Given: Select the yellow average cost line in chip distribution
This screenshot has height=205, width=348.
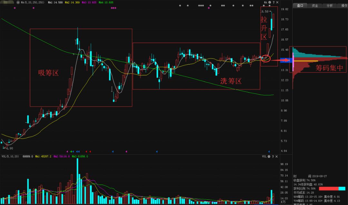Looking at the screenshot, I should coord(306,61).
